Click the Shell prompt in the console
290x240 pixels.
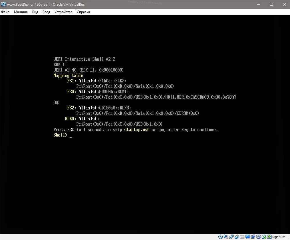click(60, 135)
